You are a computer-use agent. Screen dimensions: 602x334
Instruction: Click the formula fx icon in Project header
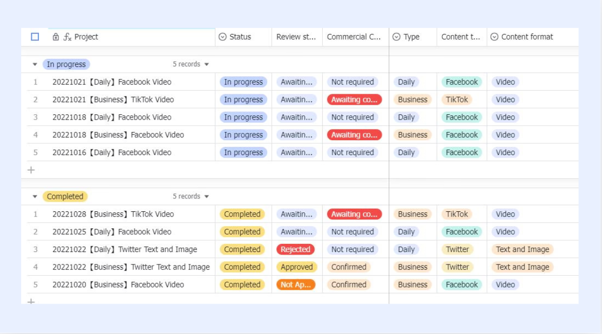click(x=67, y=37)
